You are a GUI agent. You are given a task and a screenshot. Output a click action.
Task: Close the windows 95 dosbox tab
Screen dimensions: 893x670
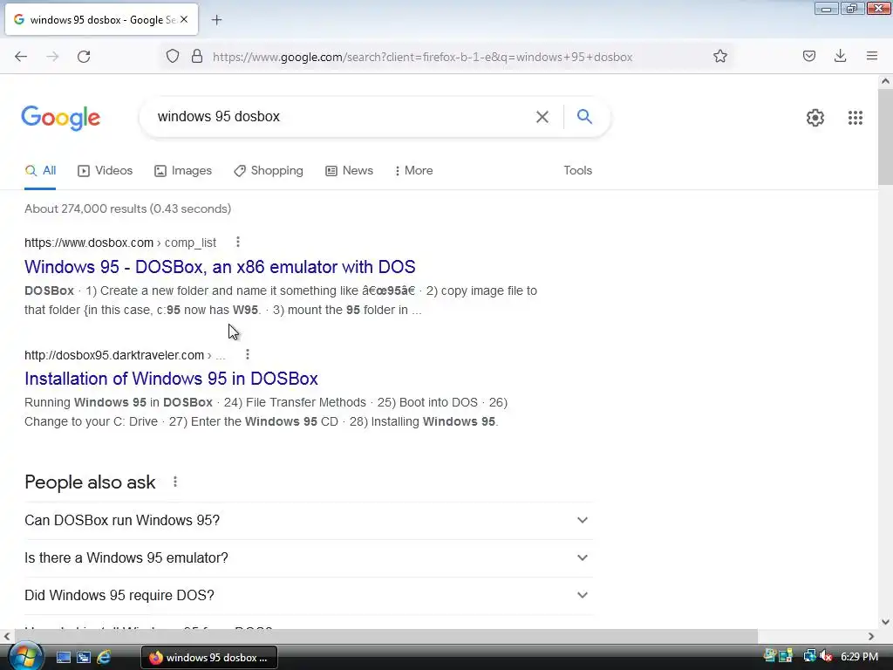pos(184,19)
